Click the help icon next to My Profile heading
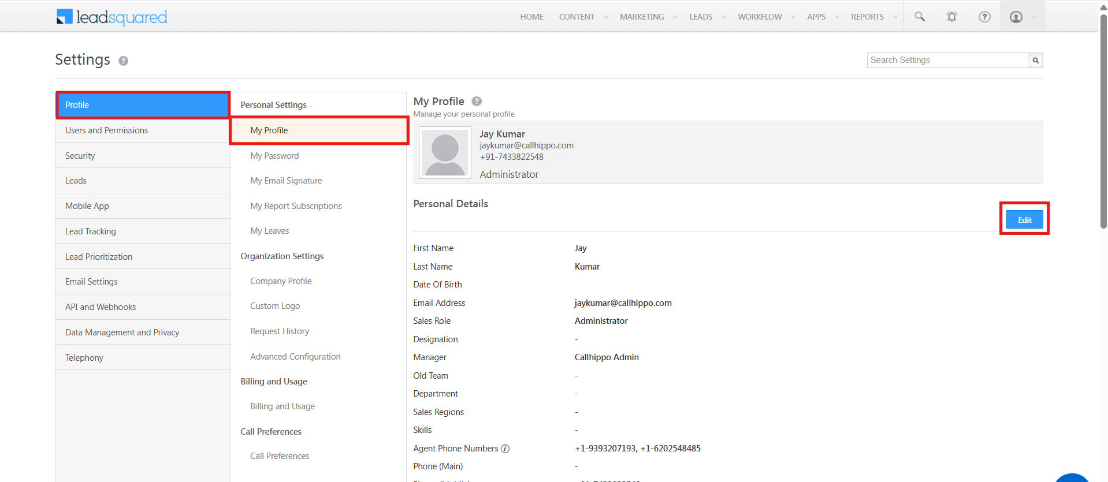 coord(477,101)
